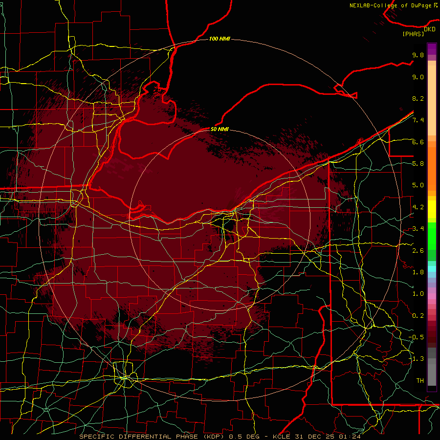
Task: Click the 1.0 scale value
Action: (x=418, y=294)
